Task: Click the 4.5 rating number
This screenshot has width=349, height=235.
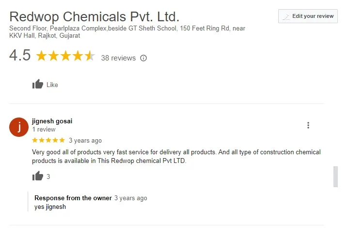Action: (20, 56)
